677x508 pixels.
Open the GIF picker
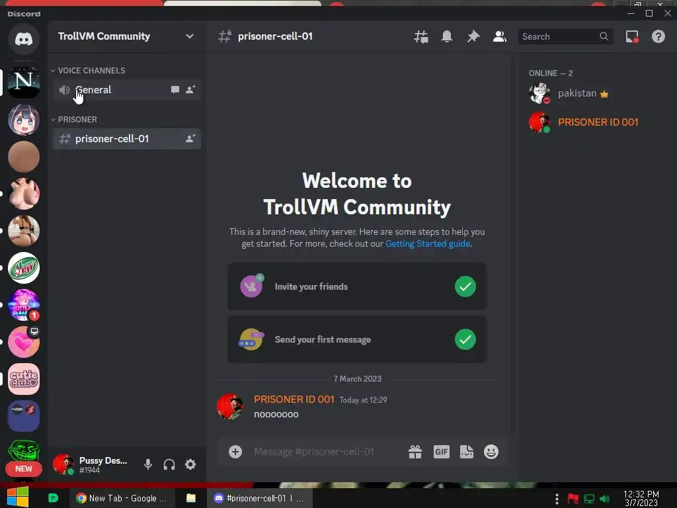tap(441, 452)
